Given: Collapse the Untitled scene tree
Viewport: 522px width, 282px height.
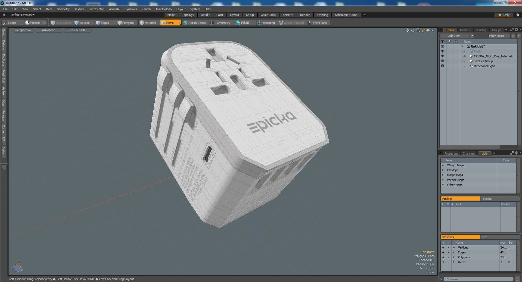Looking at the screenshot, I should pyautogui.click(x=462, y=47).
